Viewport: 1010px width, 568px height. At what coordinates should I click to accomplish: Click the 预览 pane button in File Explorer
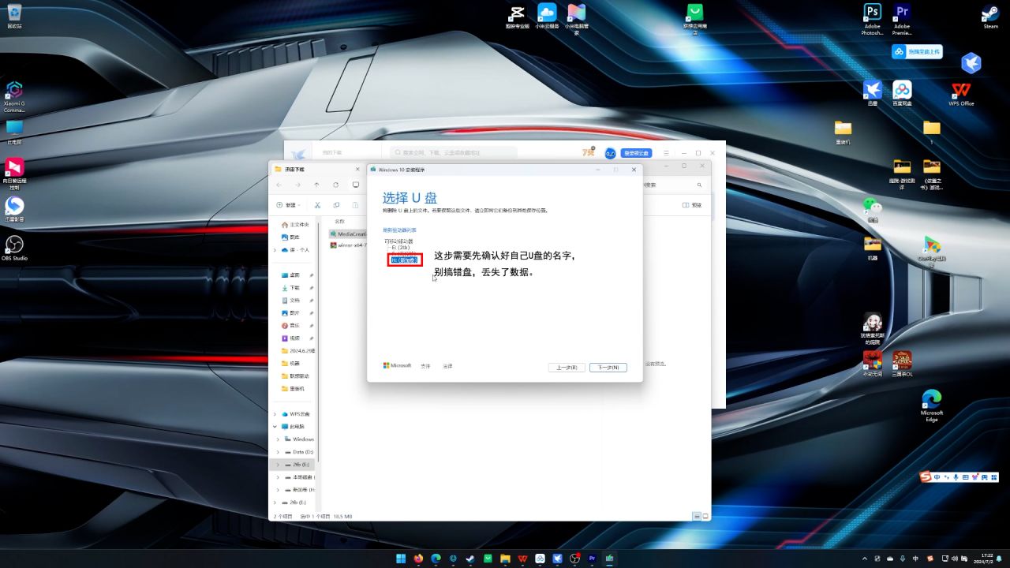point(692,205)
